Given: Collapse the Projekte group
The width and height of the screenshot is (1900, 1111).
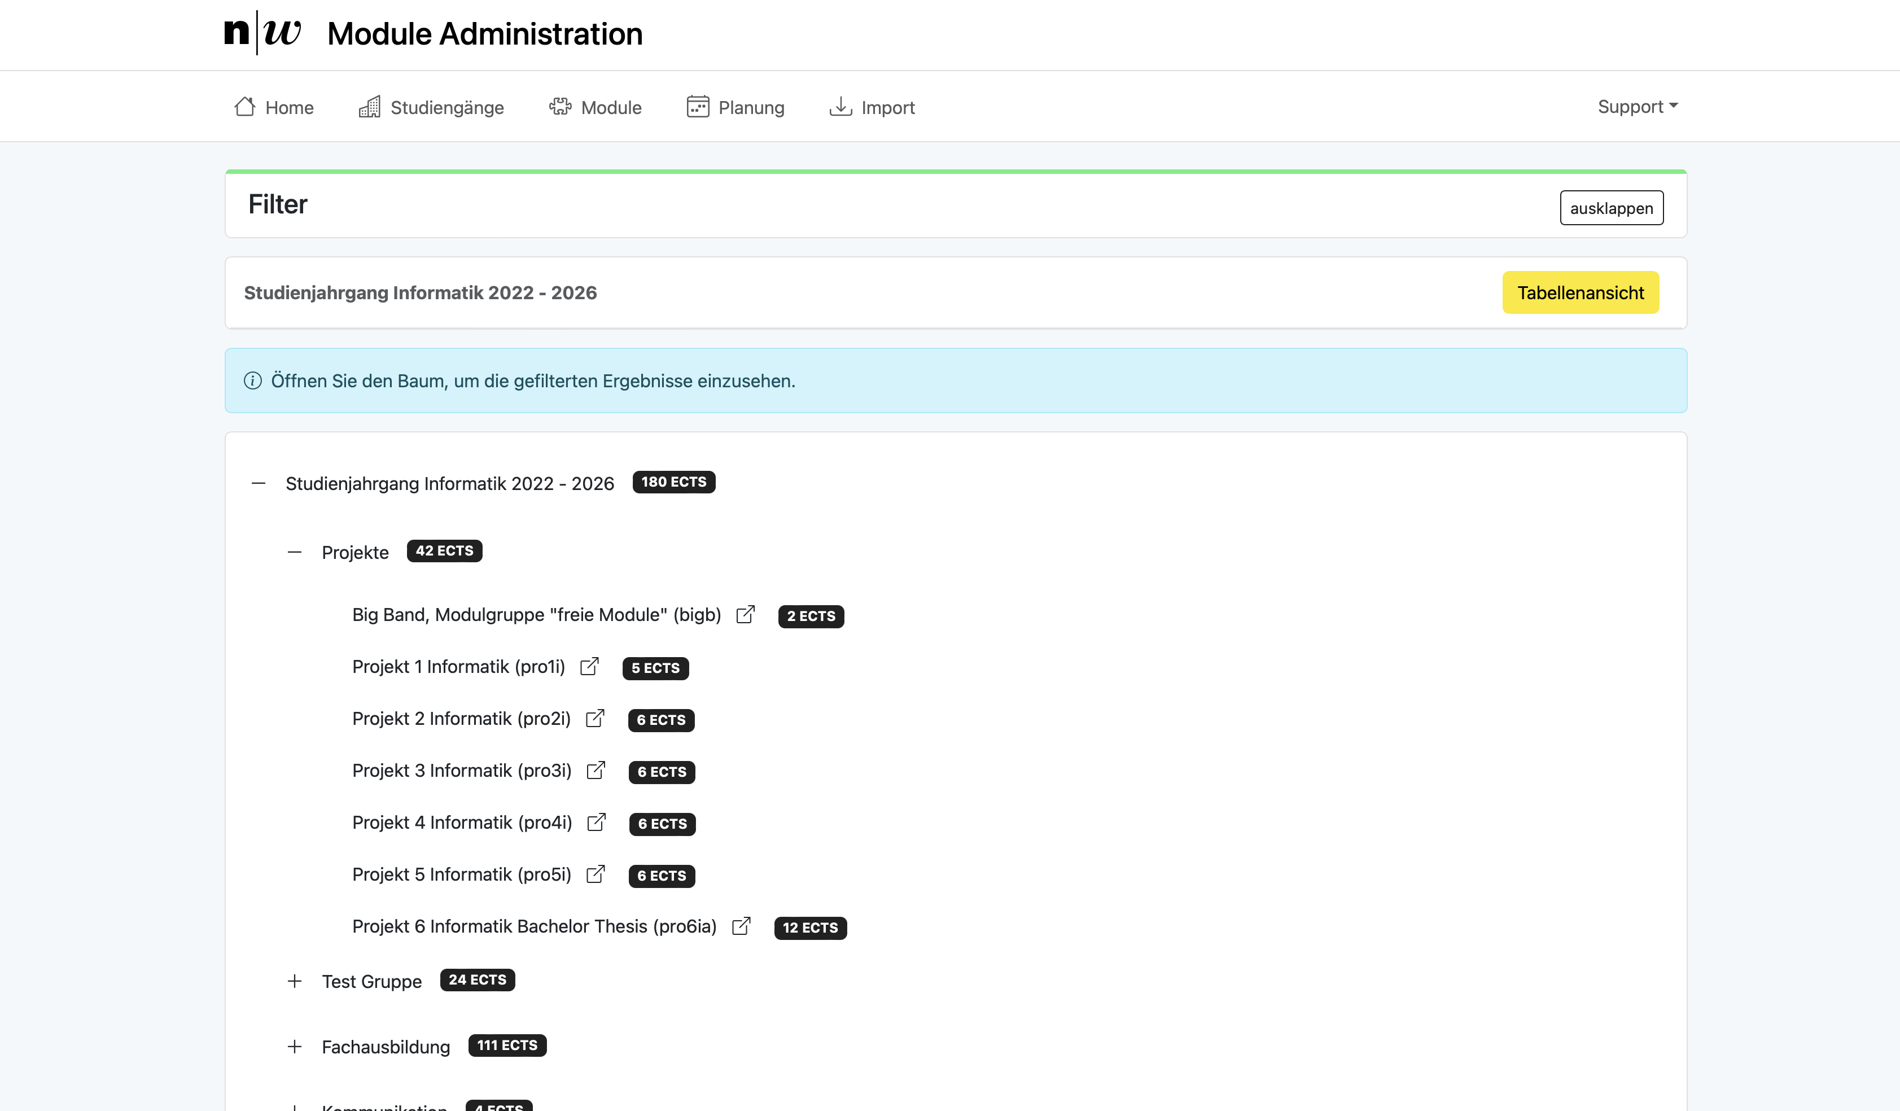Looking at the screenshot, I should point(295,552).
